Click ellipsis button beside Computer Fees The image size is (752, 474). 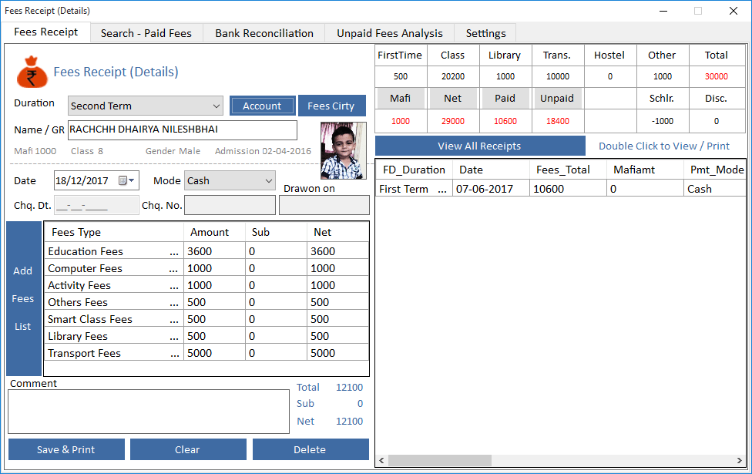(174, 269)
